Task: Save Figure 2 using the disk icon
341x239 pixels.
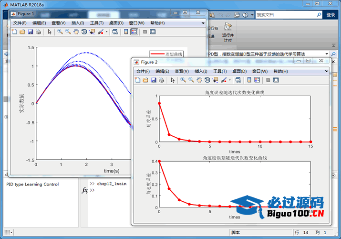Action: pyautogui.click(x=154, y=80)
